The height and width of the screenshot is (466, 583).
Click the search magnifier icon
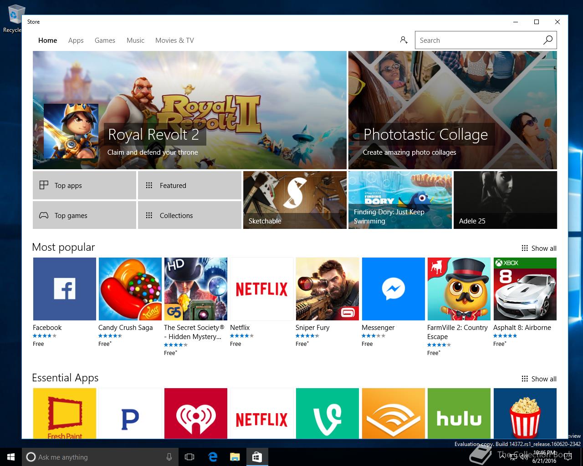(x=548, y=40)
